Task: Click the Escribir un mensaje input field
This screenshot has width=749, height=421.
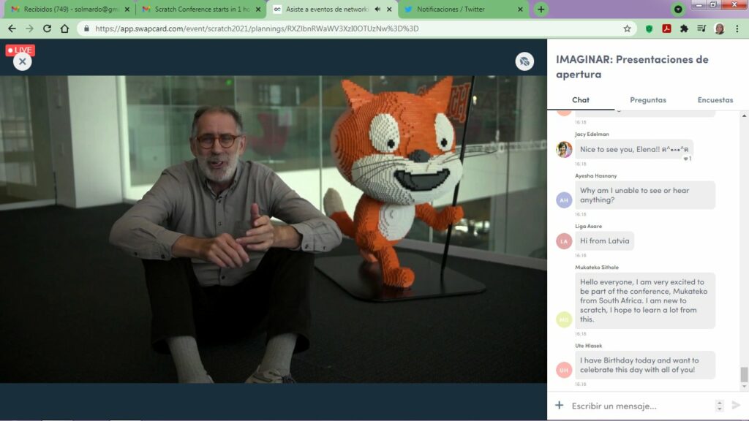Action: [x=640, y=406]
